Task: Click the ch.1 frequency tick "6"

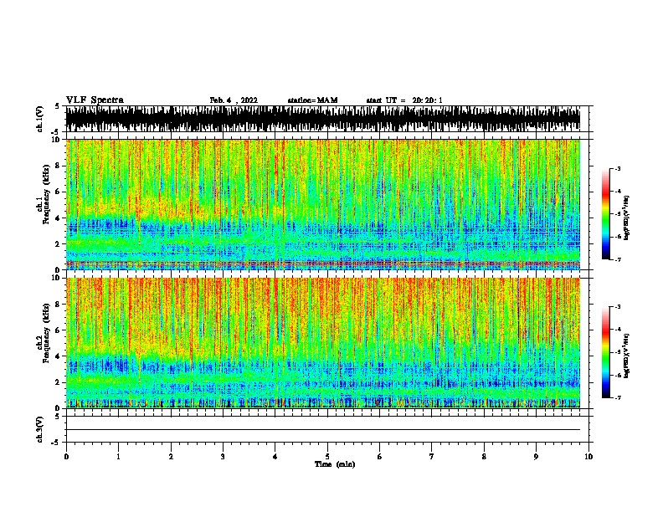Action: click(x=58, y=192)
